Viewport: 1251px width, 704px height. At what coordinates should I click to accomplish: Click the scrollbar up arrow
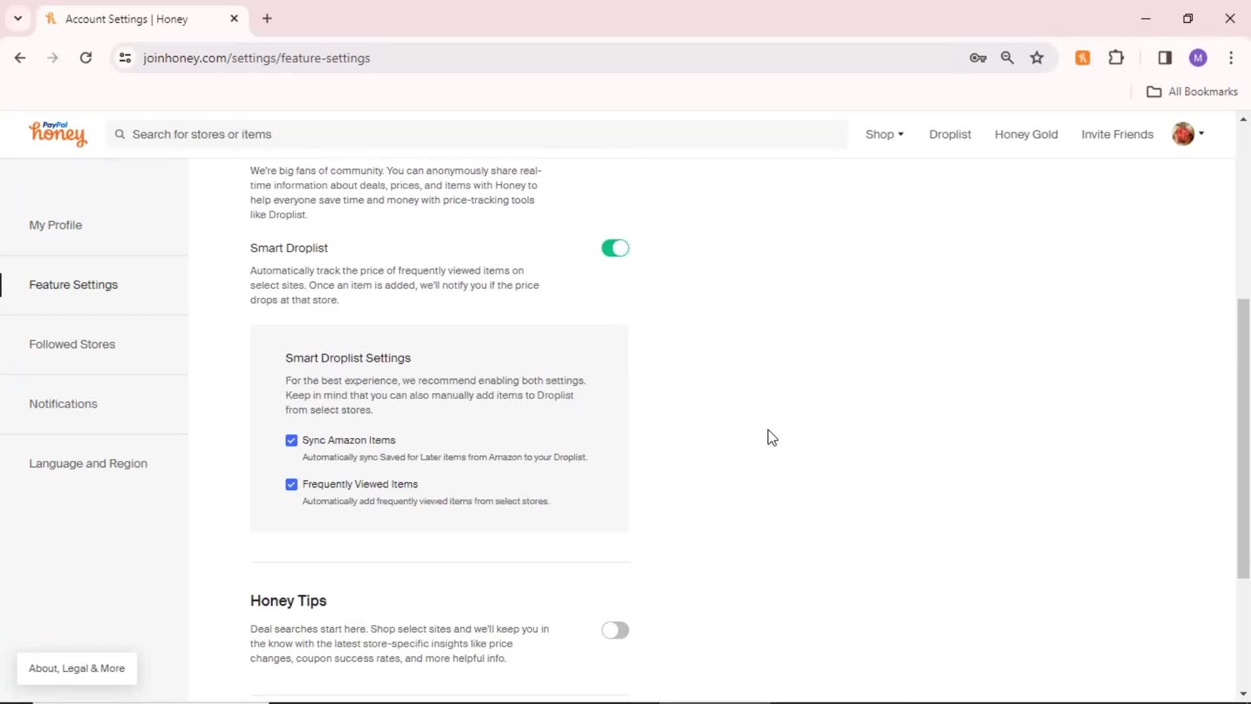coord(1243,119)
